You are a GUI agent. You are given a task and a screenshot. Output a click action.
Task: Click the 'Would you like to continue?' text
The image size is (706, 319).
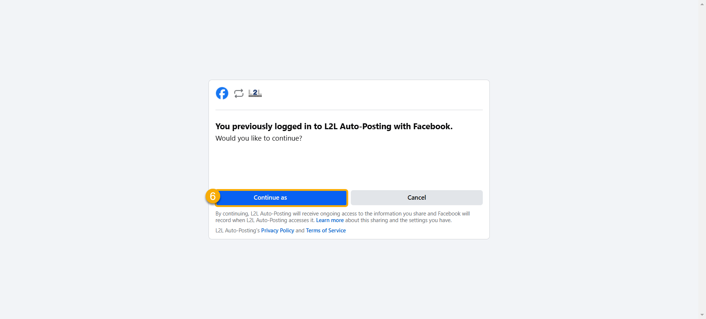[x=258, y=138]
